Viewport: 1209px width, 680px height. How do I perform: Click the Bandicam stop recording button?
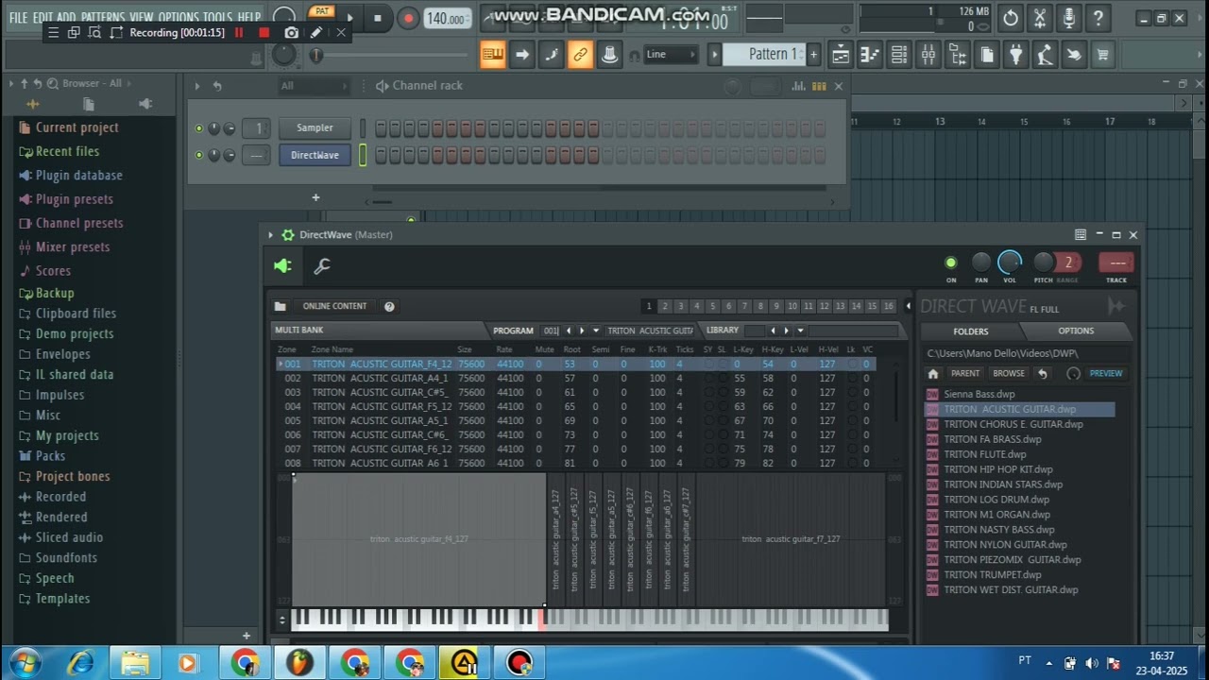tap(264, 32)
